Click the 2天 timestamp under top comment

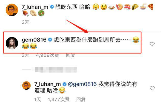coord(25,22)
